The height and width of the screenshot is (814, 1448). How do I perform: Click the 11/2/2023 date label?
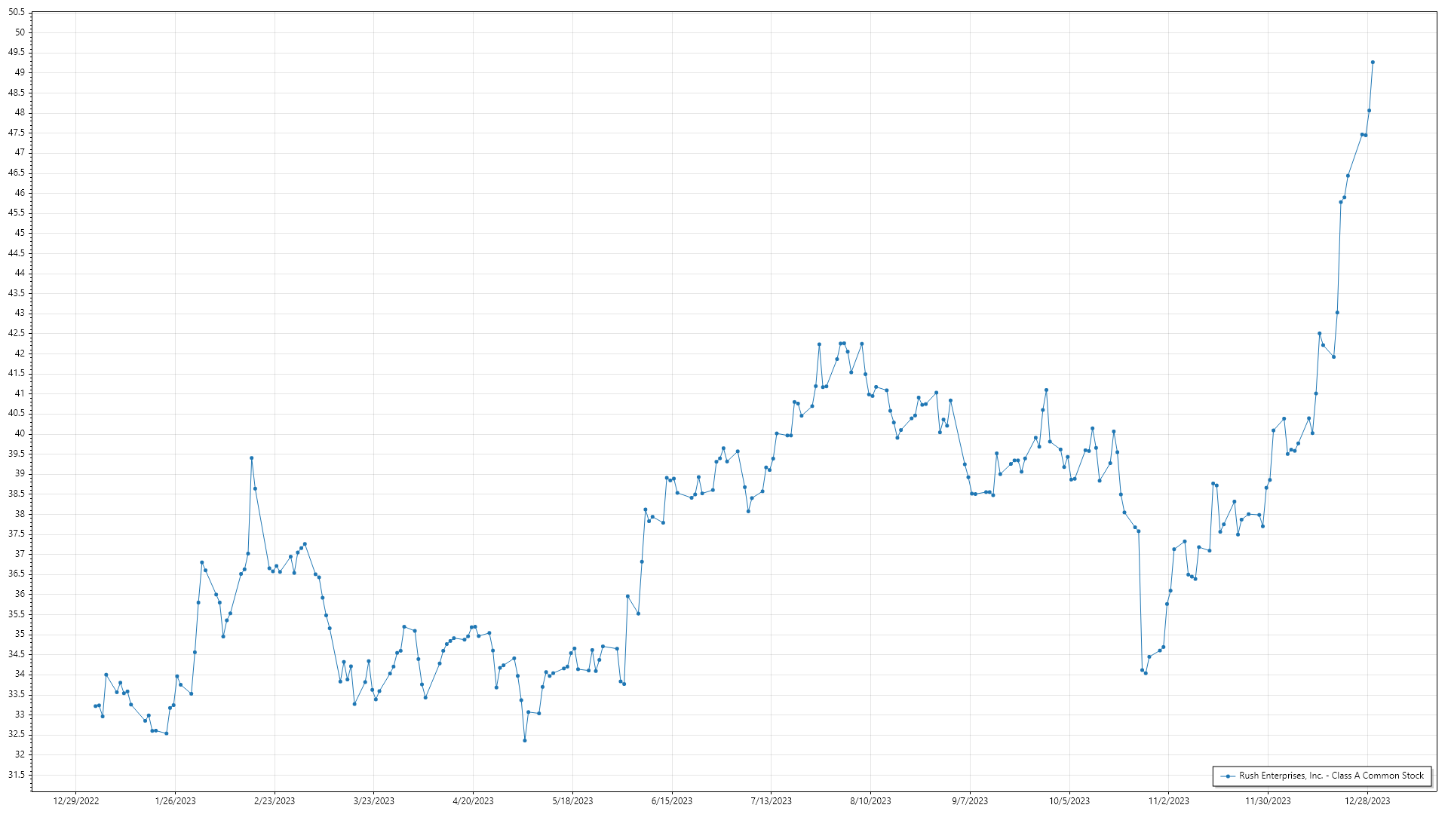pos(1168,800)
